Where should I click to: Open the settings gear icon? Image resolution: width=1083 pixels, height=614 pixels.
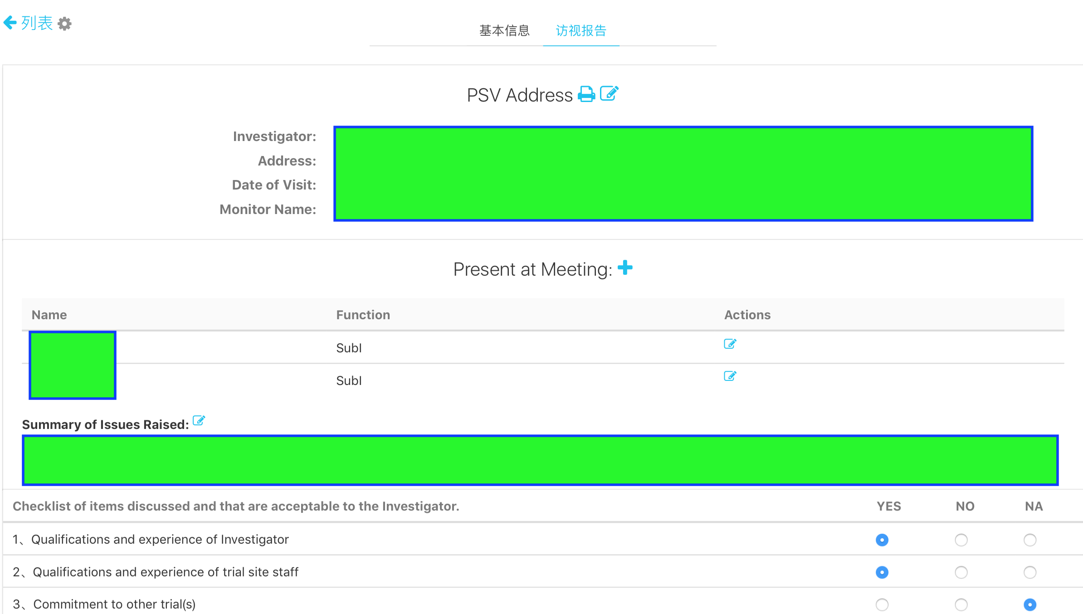pos(65,24)
